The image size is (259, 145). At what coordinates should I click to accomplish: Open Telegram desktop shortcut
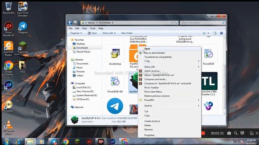click(23, 28)
